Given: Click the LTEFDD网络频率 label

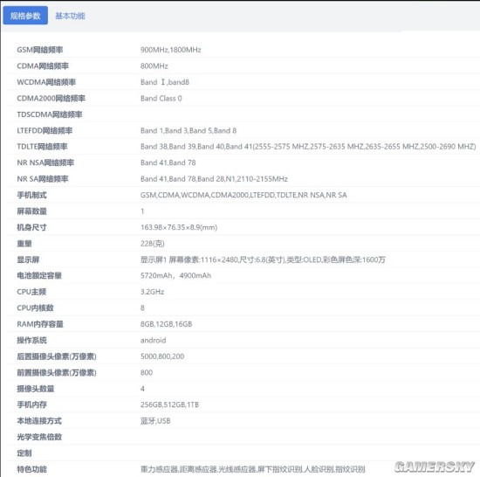Looking at the screenshot, I should coord(45,130).
